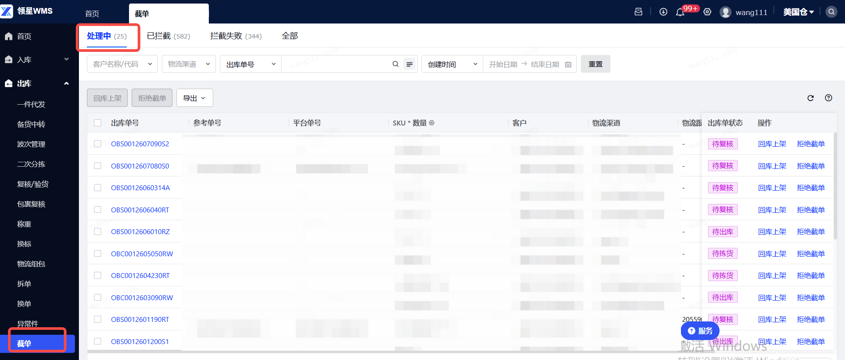Collapse the 出库 sidebar menu
This screenshot has height=360, width=845.
67,83
